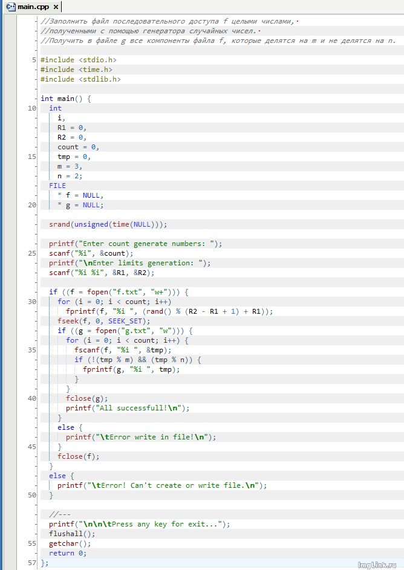The image size is (404, 570).
Task: Click the 'R1 = 0,' variable line
Action: (x=71, y=128)
